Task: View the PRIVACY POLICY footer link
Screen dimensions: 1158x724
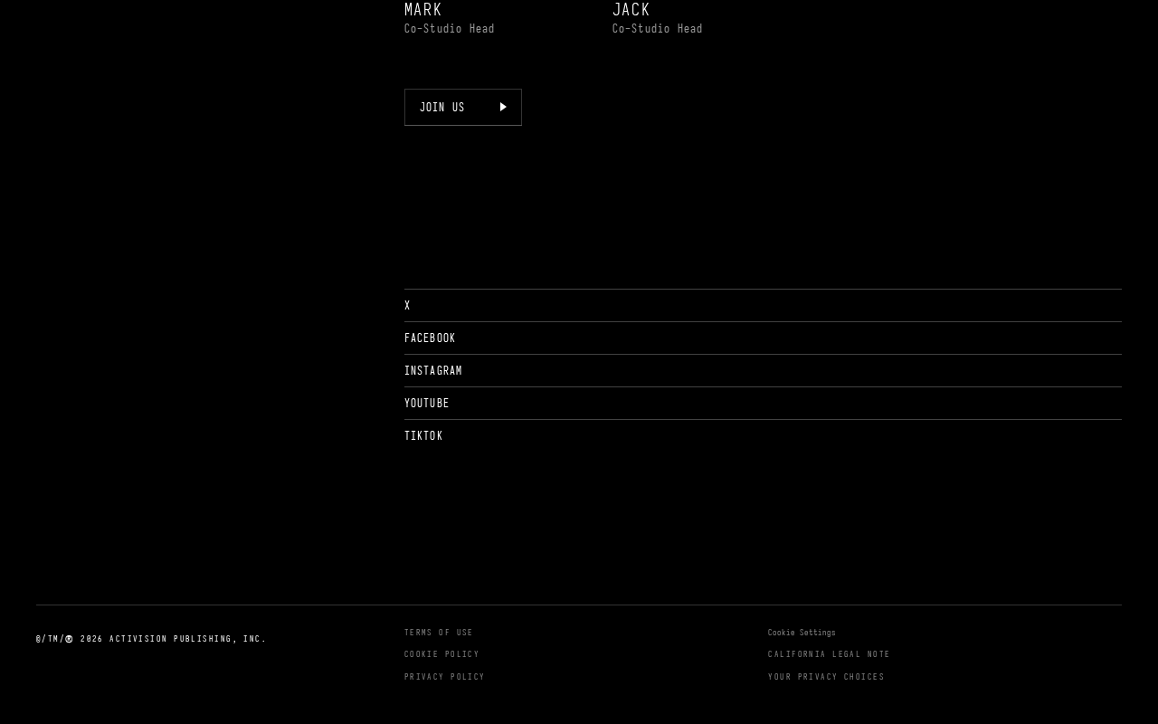Action: tap(444, 677)
